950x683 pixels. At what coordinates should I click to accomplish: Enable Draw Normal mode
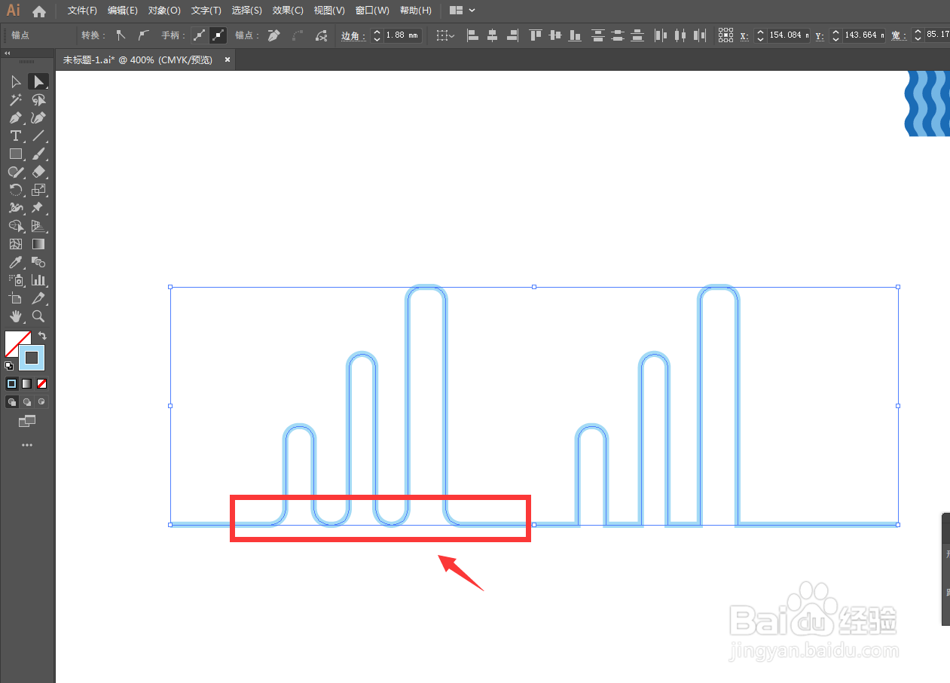tap(12, 402)
